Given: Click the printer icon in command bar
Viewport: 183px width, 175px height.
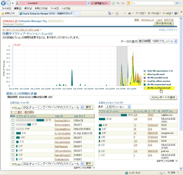Looking at the screenshot, I should pyautogui.click(x=129, y=14).
